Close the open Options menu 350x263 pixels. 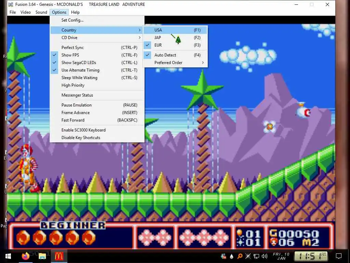[x=59, y=12]
